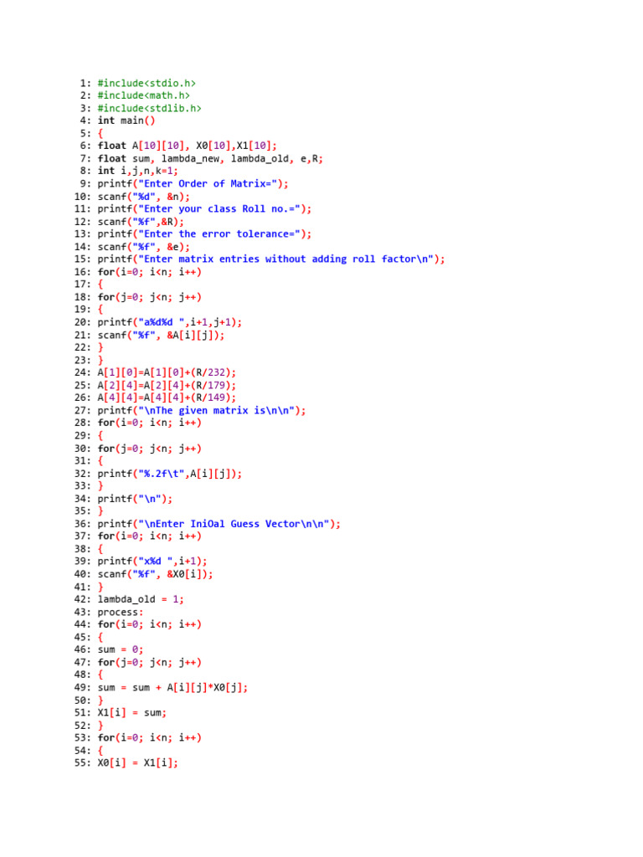Click line number 16 for loop
643x857 pixels.
(149, 272)
